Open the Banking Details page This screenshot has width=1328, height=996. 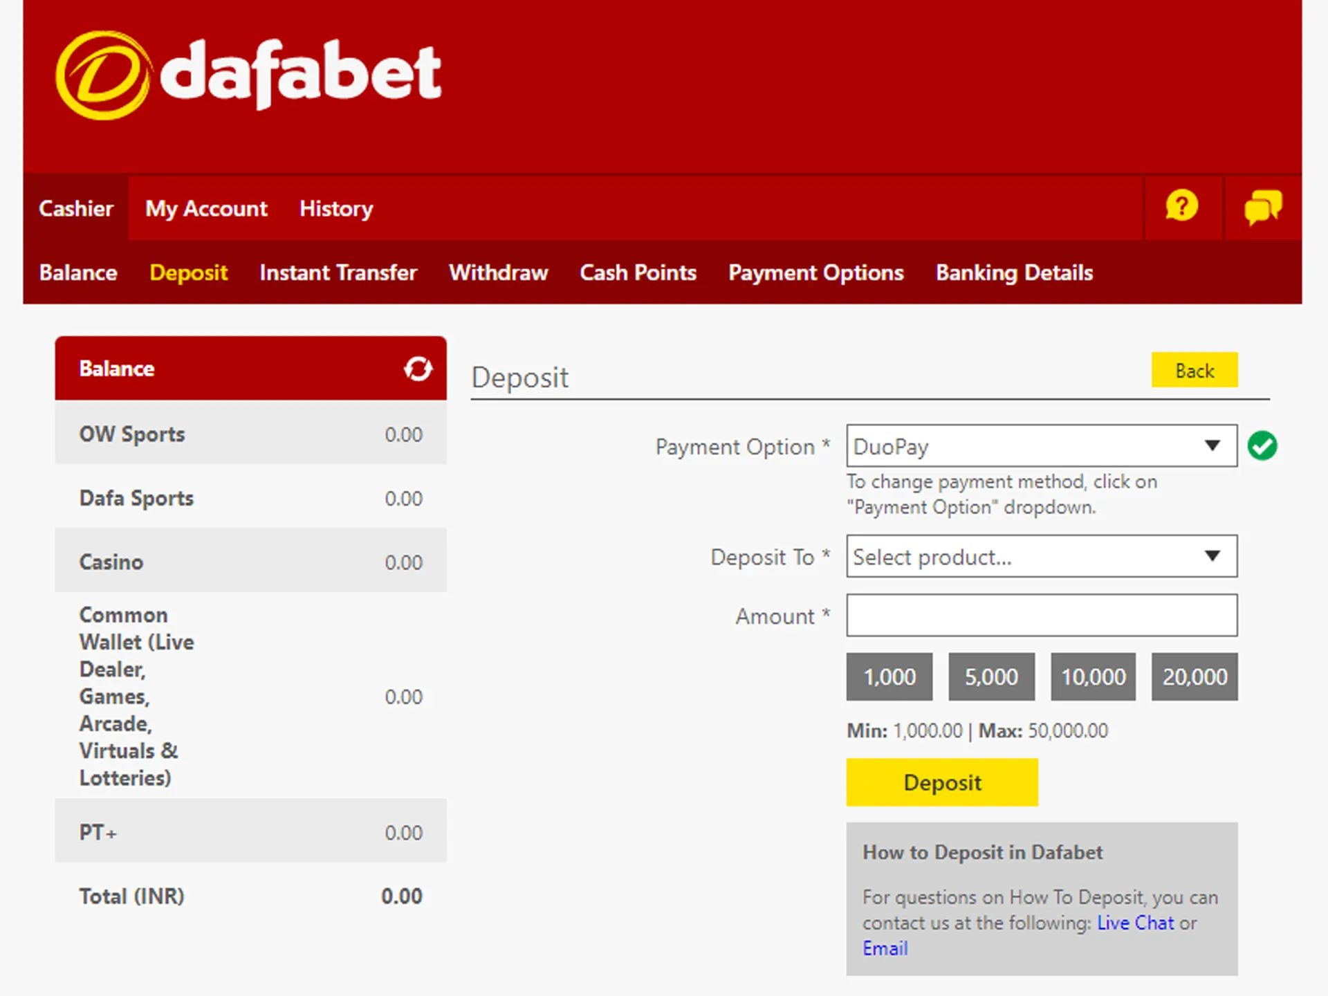click(x=1014, y=273)
